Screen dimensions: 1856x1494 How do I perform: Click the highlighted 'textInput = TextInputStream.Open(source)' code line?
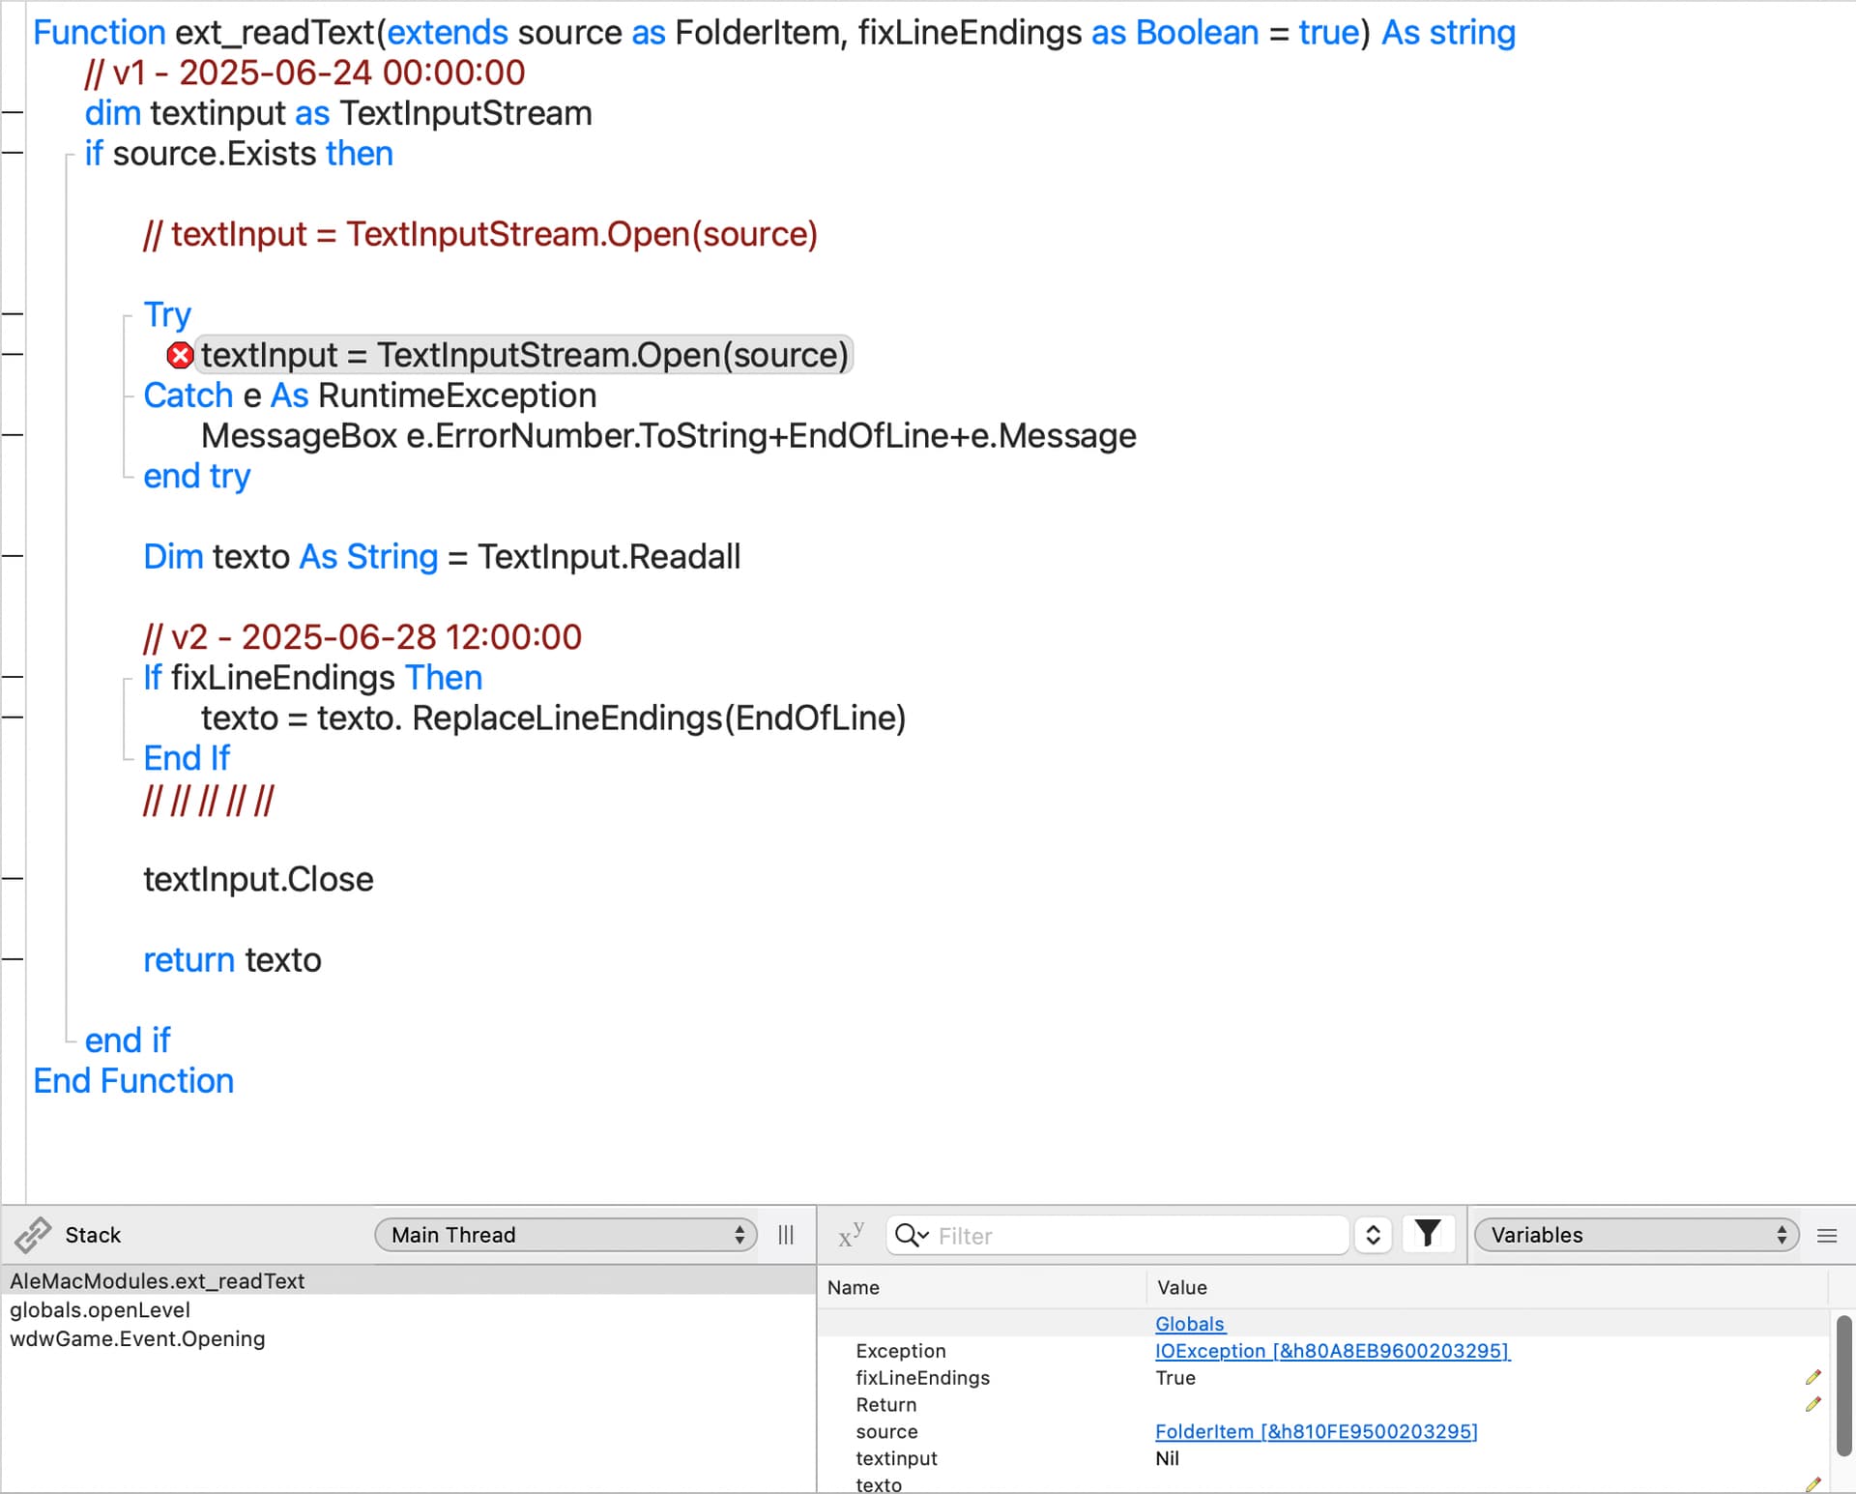[524, 355]
